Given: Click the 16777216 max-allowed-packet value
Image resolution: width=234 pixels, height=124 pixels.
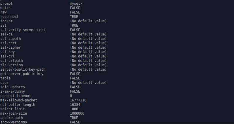Looking at the screenshot, I should point(78,100).
